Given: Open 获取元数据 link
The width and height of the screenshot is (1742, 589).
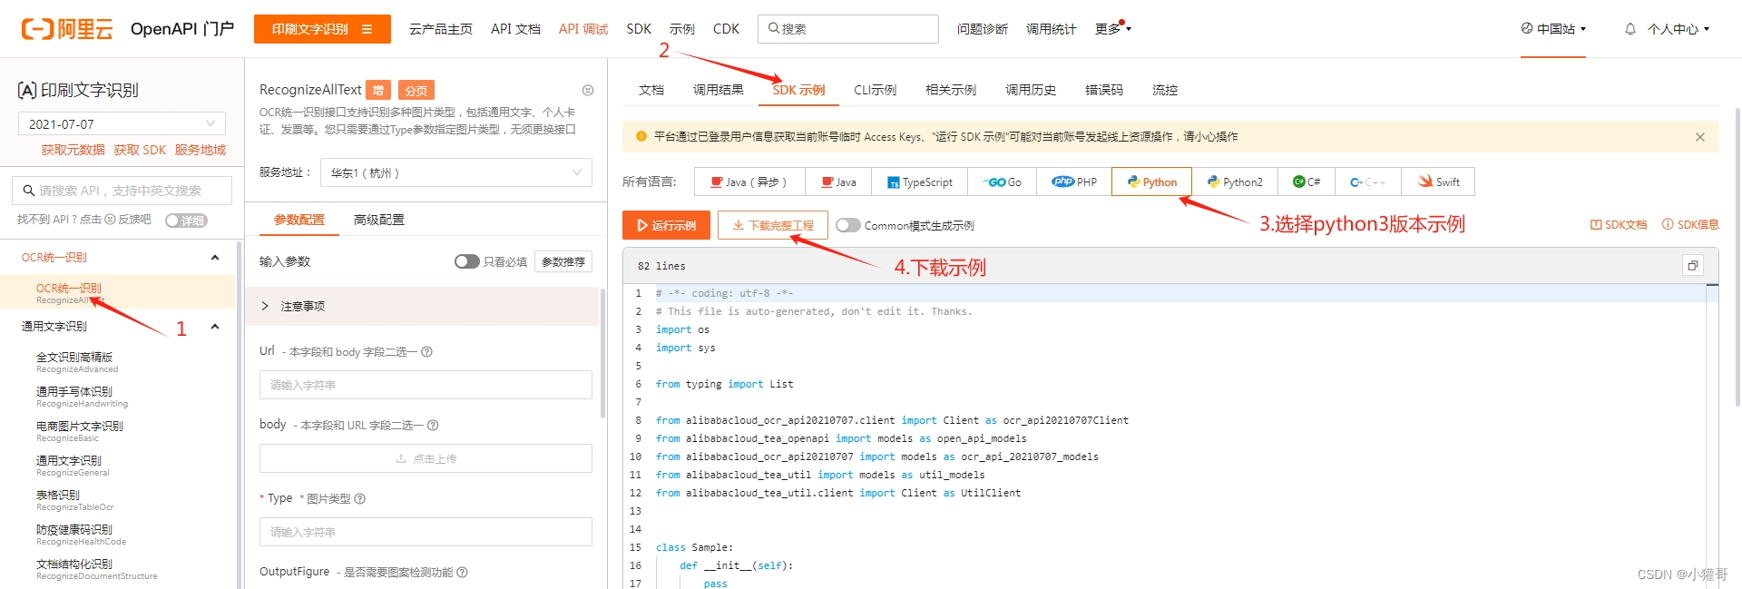Looking at the screenshot, I should pos(73,150).
